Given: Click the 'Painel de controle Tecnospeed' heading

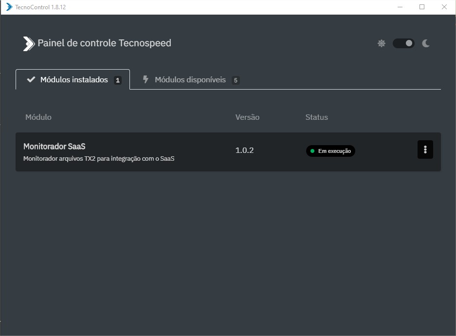Looking at the screenshot, I should click(x=105, y=43).
